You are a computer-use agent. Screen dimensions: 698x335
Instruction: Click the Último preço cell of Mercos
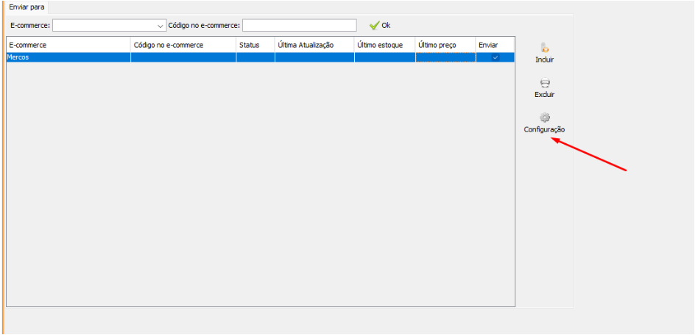tap(445, 57)
